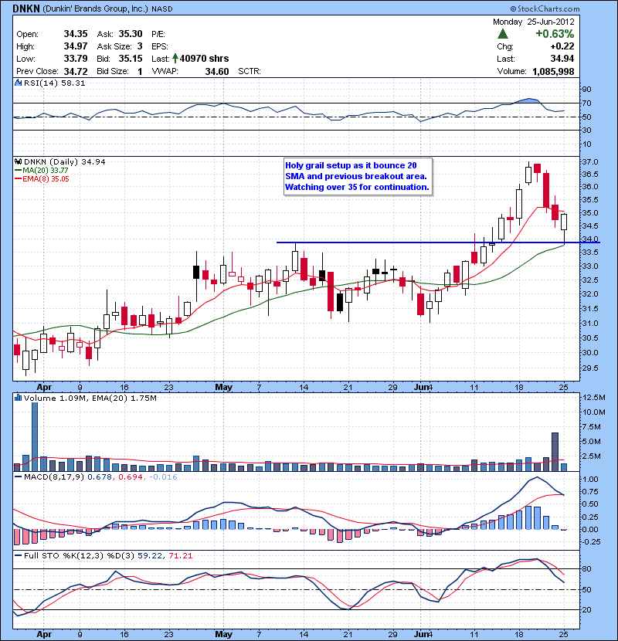
Task: Click the 12.5M volume axis label
Action: [594, 398]
